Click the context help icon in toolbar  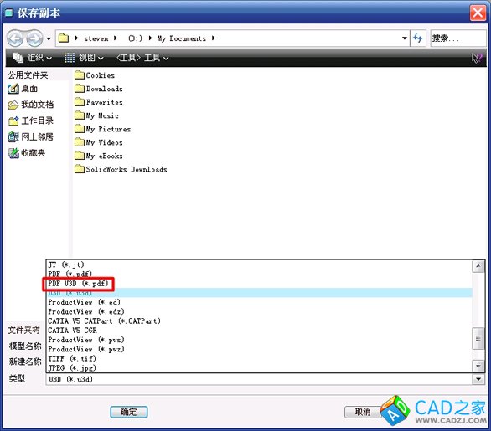coord(477,58)
